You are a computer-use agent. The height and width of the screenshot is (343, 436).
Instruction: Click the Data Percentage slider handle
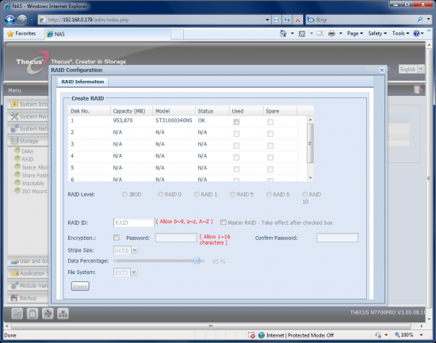[197, 261]
